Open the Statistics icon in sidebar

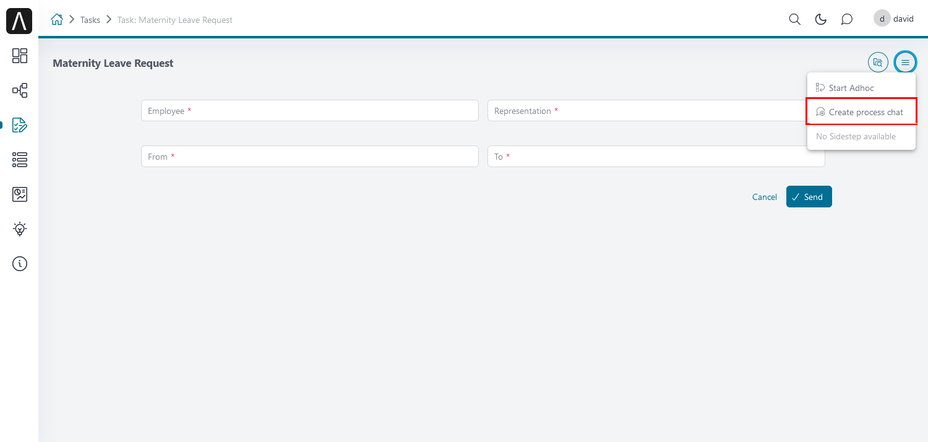click(20, 194)
